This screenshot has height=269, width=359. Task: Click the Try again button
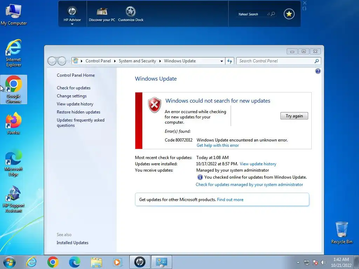coord(294,116)
